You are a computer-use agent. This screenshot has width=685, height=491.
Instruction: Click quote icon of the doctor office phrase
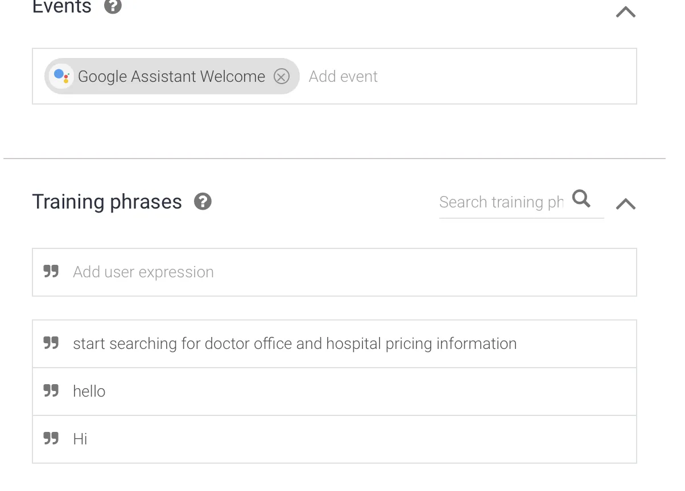51,343
